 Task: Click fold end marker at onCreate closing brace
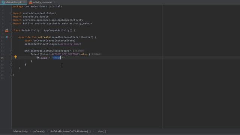coord(11,68)
